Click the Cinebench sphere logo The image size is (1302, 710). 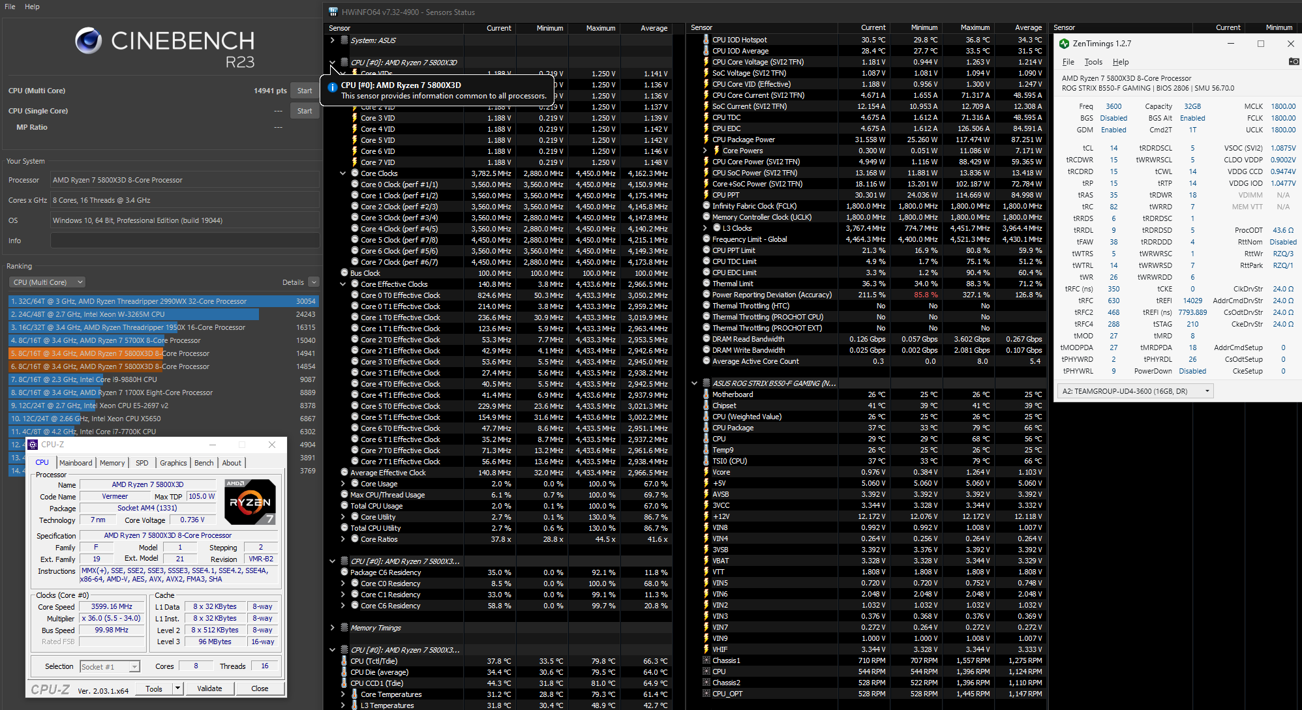[88, 40]
